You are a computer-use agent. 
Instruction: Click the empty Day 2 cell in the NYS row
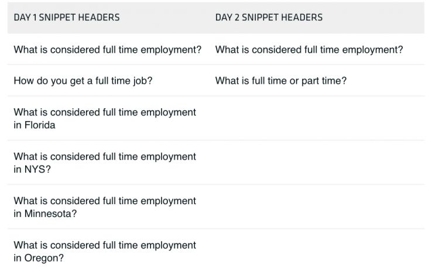[x=316, y=163]
